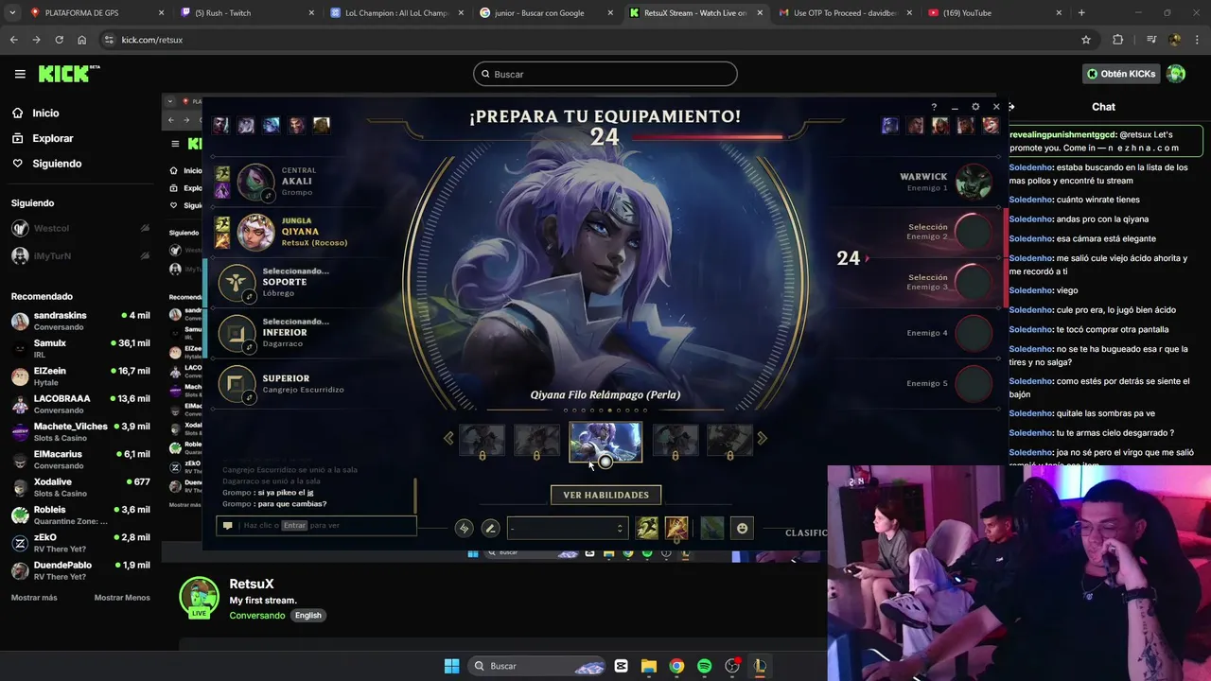Click Akali's swap pick icon
The image size is (1211, 681).
click(x=268, y=196)
